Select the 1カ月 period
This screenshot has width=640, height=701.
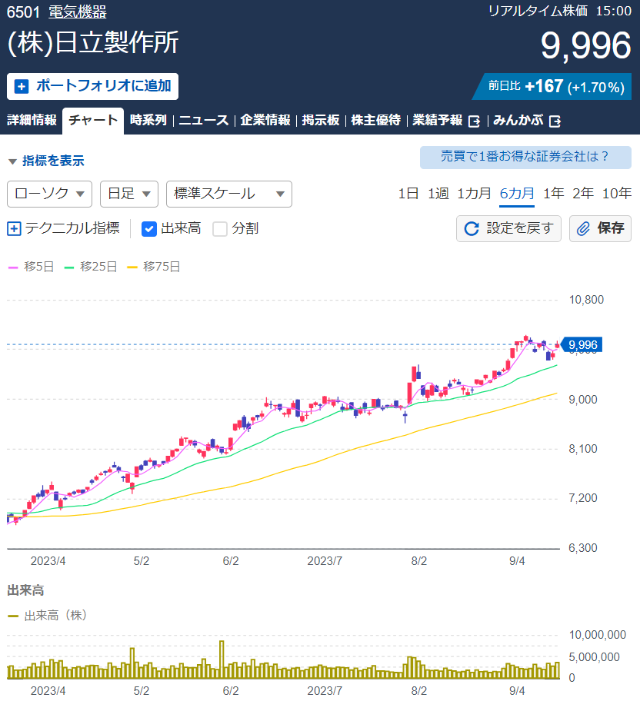[x=475, y=194]
